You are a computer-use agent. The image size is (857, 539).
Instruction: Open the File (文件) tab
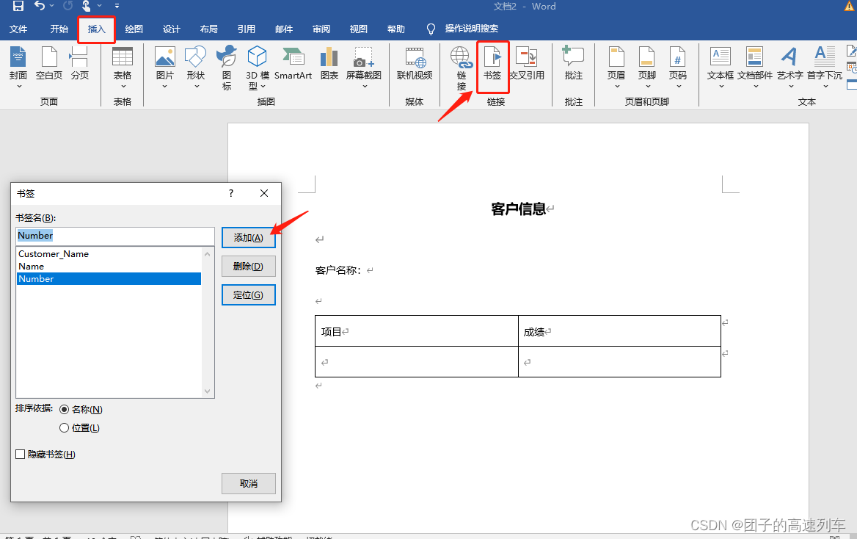tap(18, 29)
